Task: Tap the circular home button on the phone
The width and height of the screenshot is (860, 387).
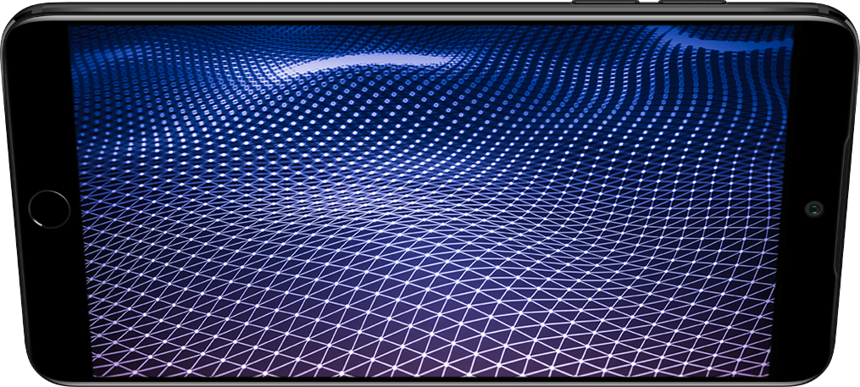Action: [x=49, y=209]
